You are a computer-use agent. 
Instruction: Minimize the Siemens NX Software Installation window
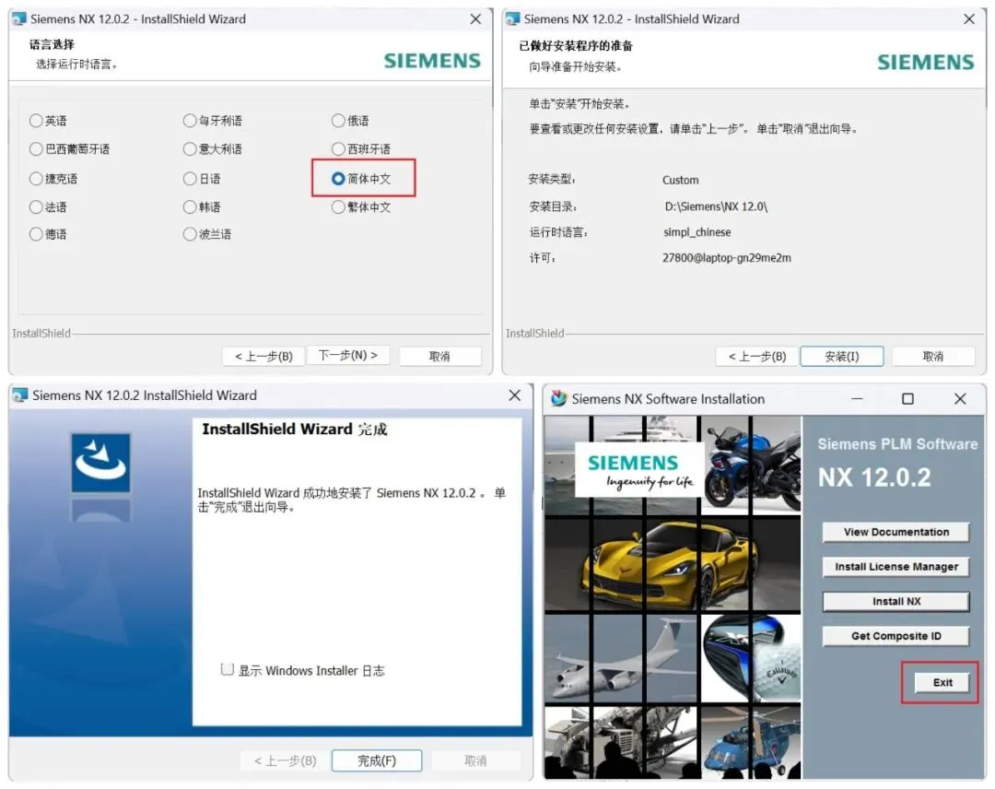[857, 398]
